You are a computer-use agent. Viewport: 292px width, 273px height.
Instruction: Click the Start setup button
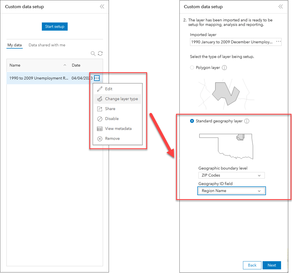(x=54, y=26)
